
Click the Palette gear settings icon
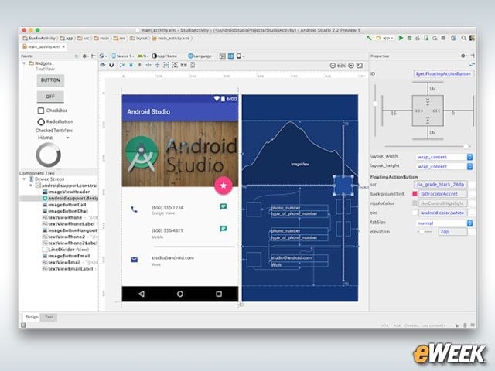pyautogui.click(x=84, y=56)
